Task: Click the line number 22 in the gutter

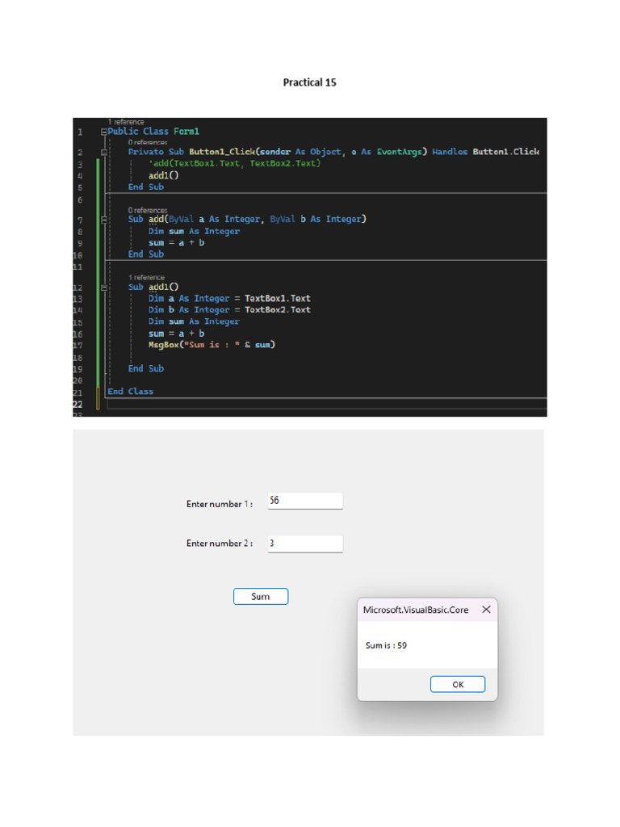Action: (77, 404)
